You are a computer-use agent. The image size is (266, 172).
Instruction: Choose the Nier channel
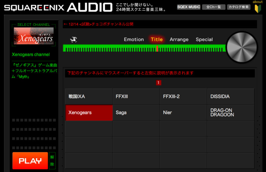tap(183, 113)
